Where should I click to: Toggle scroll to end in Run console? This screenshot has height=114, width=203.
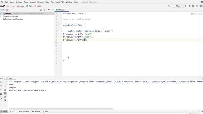tap(5, 93)
